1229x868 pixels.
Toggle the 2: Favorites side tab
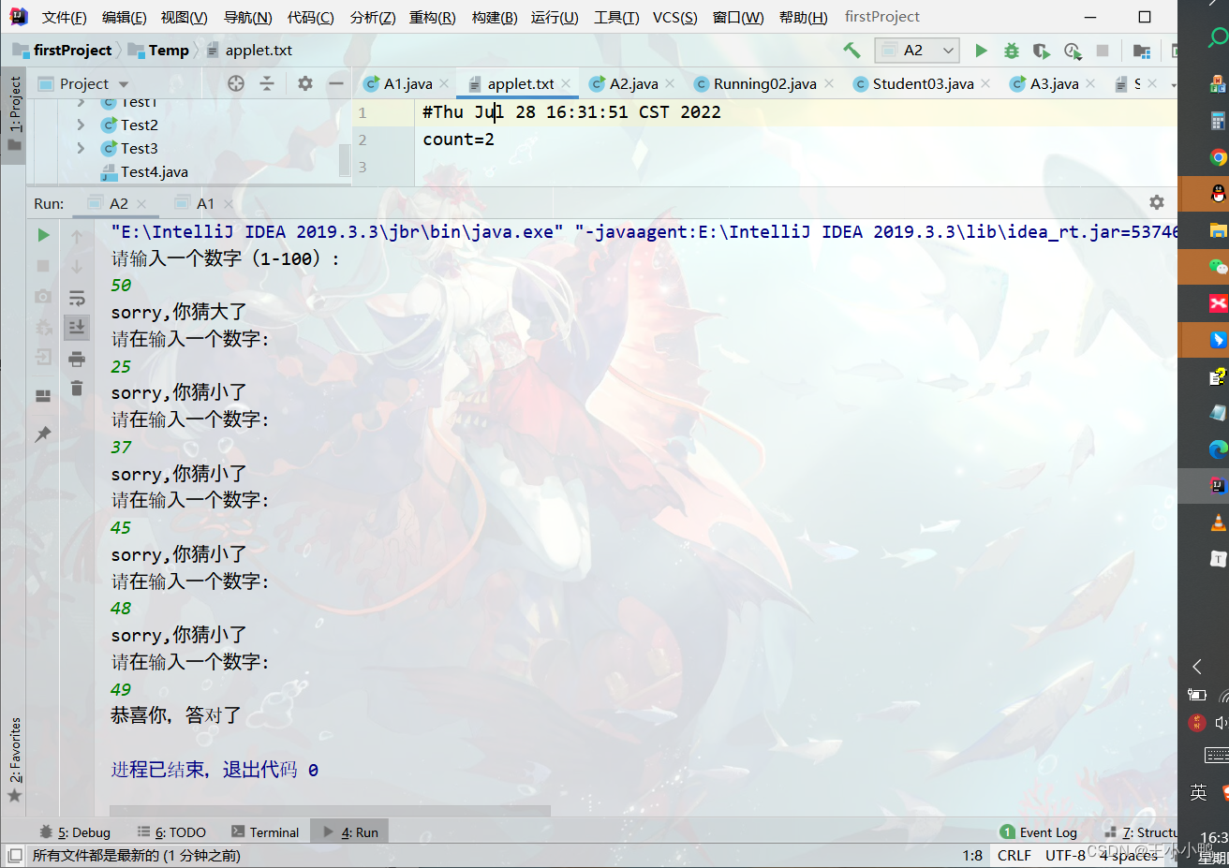(x=14, y=759)
